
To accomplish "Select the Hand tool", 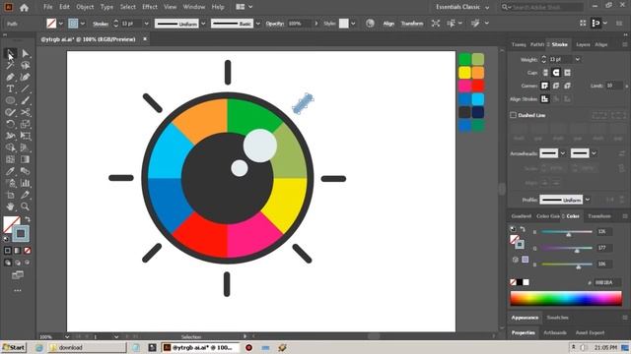I will coord(11,206).
